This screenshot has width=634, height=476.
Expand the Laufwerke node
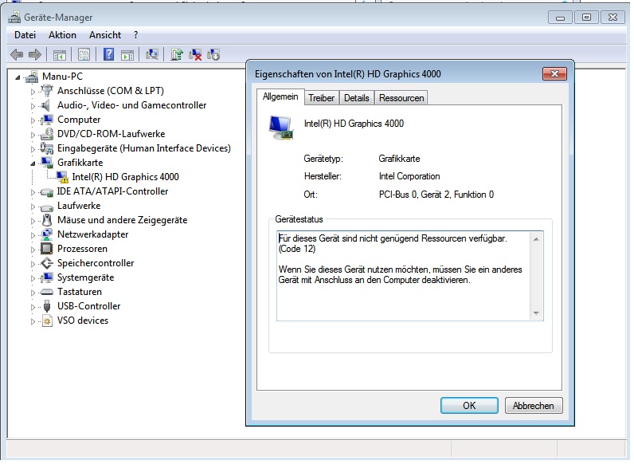coord(33,207)
